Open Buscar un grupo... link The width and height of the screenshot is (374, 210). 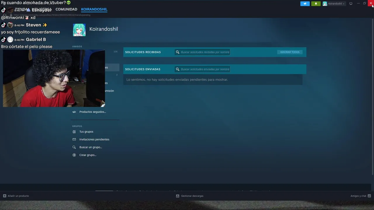pyautogui.click(x=91, y=147)
